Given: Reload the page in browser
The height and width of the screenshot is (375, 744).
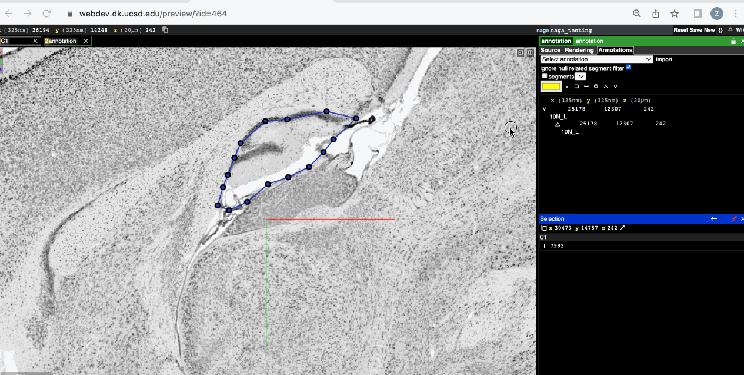Looking at the screenshot, I should pos(46,14).
